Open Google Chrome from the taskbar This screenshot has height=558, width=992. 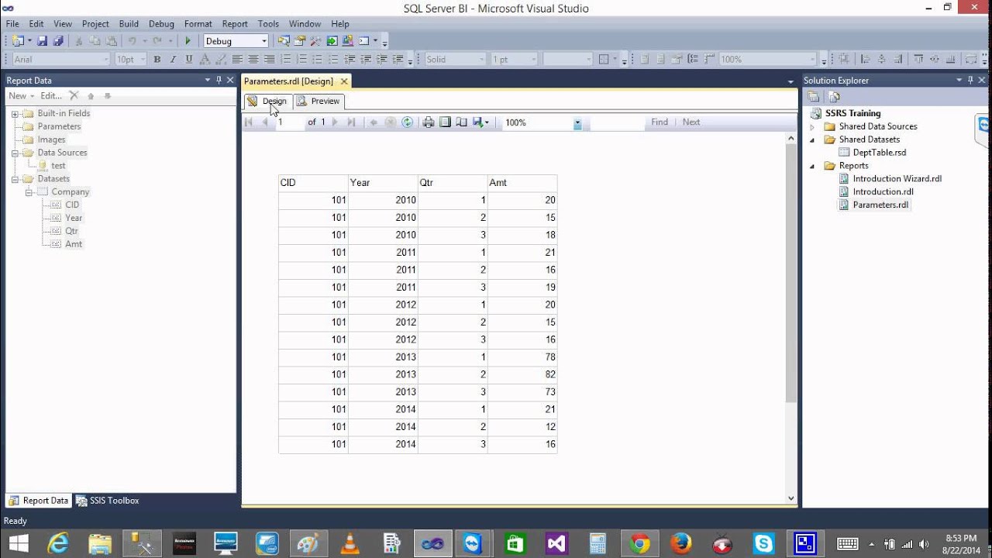point(639,544)
